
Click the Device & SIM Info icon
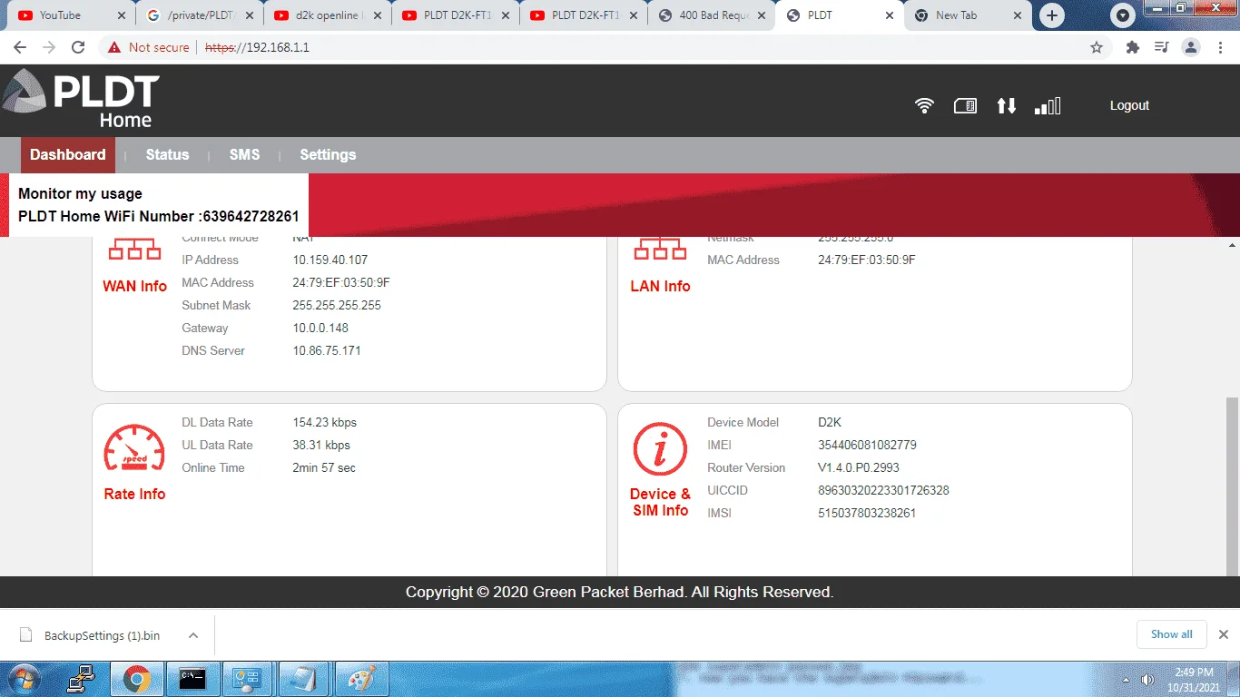point(660,448)
